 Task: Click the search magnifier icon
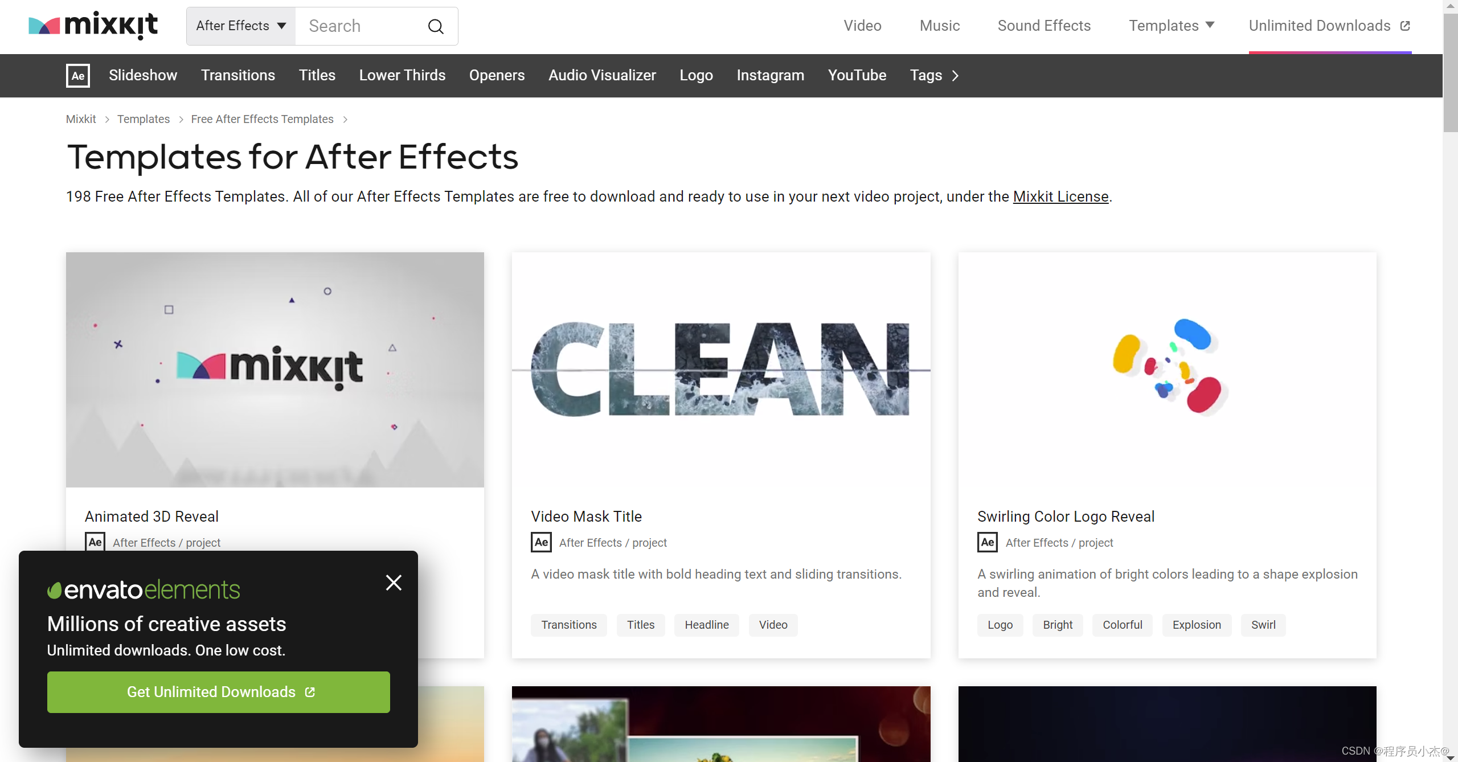point(436,26)
